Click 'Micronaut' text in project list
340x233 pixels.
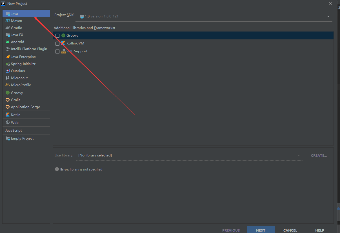pos(19,78)
